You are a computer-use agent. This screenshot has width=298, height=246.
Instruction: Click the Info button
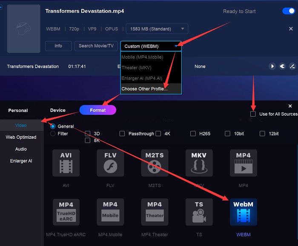point(58,46)
